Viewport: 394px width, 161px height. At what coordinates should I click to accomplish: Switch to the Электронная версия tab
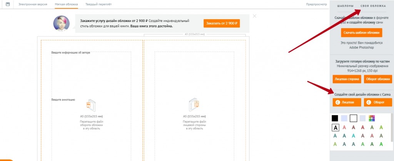[x=33, y=4]
